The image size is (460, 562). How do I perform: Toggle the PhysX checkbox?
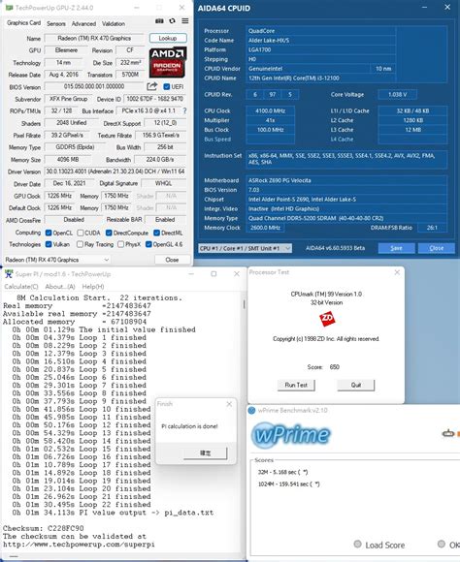(x=120, y=244)
